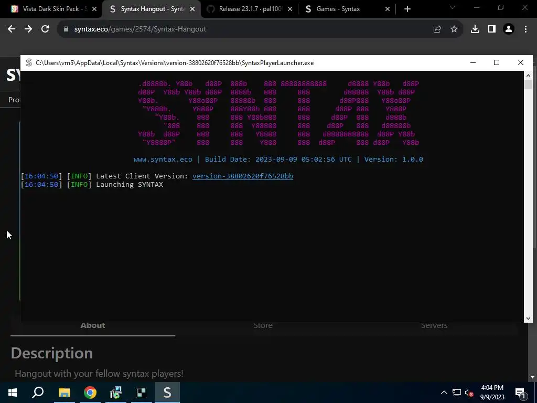The height and width of the screenshot is (403, 537).
Task: View site security lock icon
Action: click(x=66, y=29)
